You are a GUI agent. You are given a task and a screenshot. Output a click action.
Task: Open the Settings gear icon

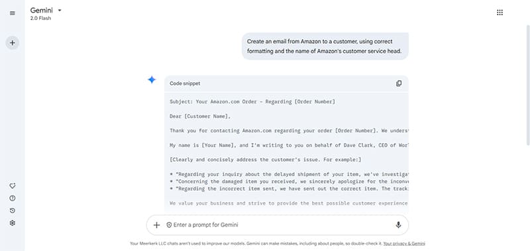tap(13, 223)
